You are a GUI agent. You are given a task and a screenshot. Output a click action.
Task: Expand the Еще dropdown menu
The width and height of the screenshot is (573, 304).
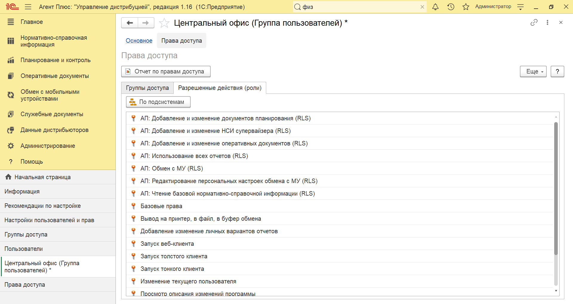click(x=533, y=71)
